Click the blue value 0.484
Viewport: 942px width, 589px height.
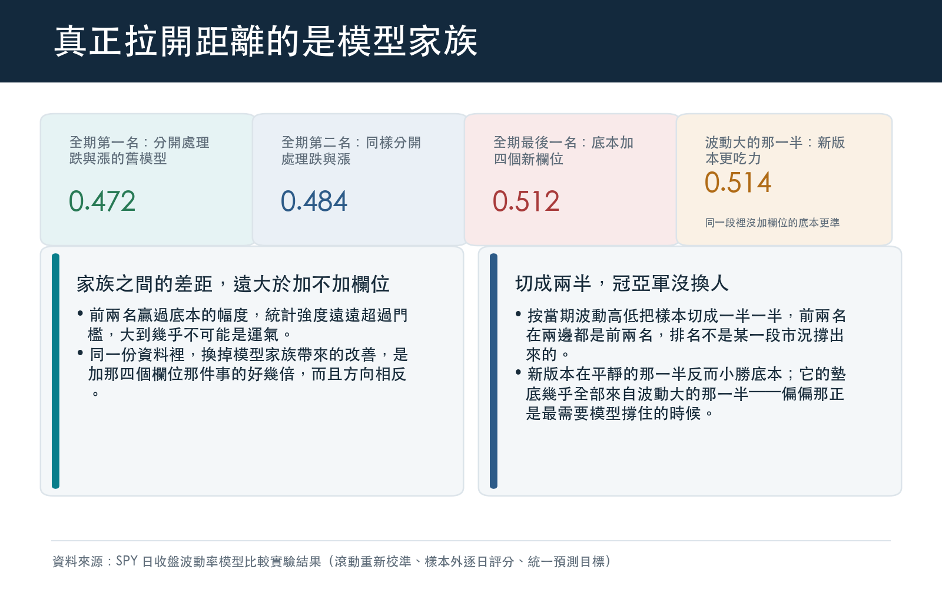[x=314, y=201]
